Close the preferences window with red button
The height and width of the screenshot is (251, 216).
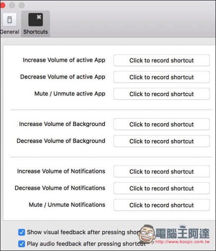pos(2,5)
